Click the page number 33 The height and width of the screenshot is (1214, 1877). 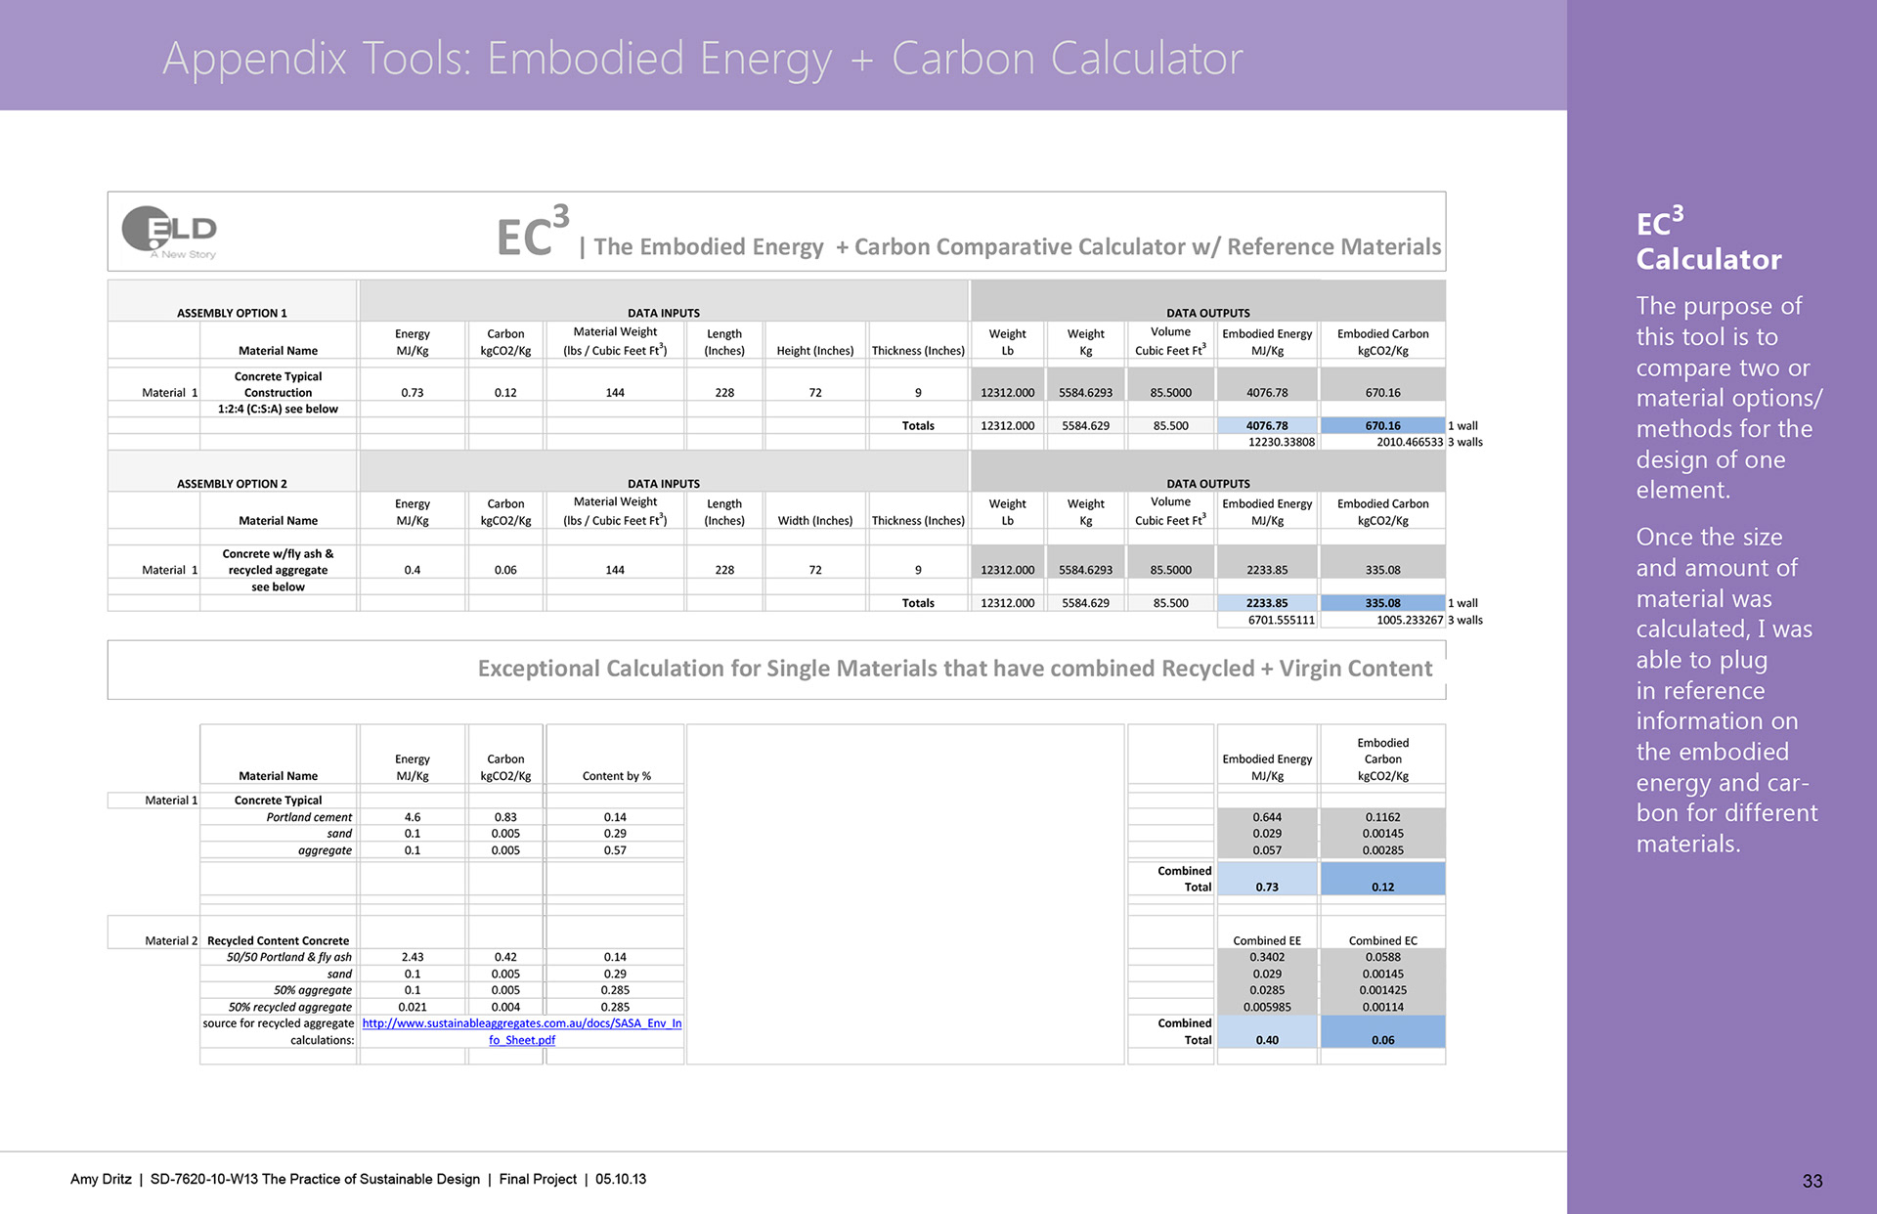coord(1812,1181)
